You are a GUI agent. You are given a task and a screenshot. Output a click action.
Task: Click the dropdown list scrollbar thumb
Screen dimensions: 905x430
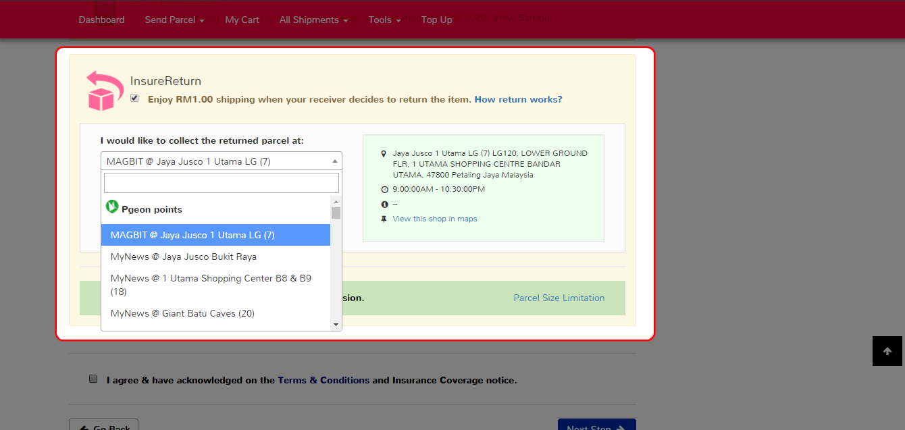coord(336,213)
